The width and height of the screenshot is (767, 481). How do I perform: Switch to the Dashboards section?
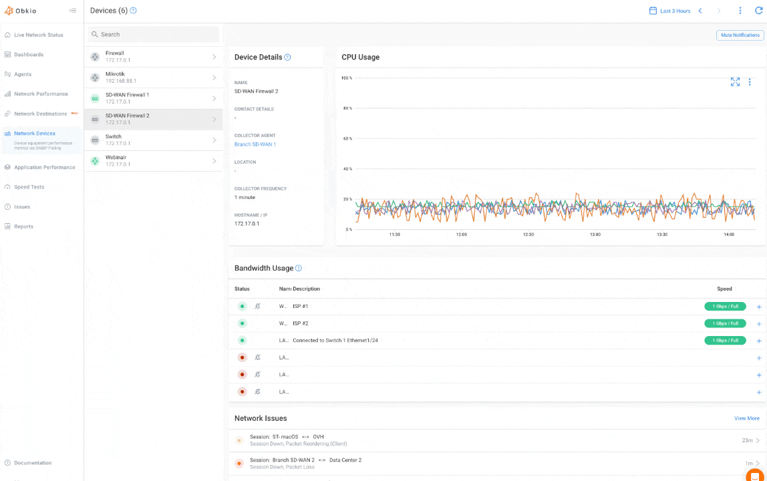pyautogui.click(x=7, y=54)
